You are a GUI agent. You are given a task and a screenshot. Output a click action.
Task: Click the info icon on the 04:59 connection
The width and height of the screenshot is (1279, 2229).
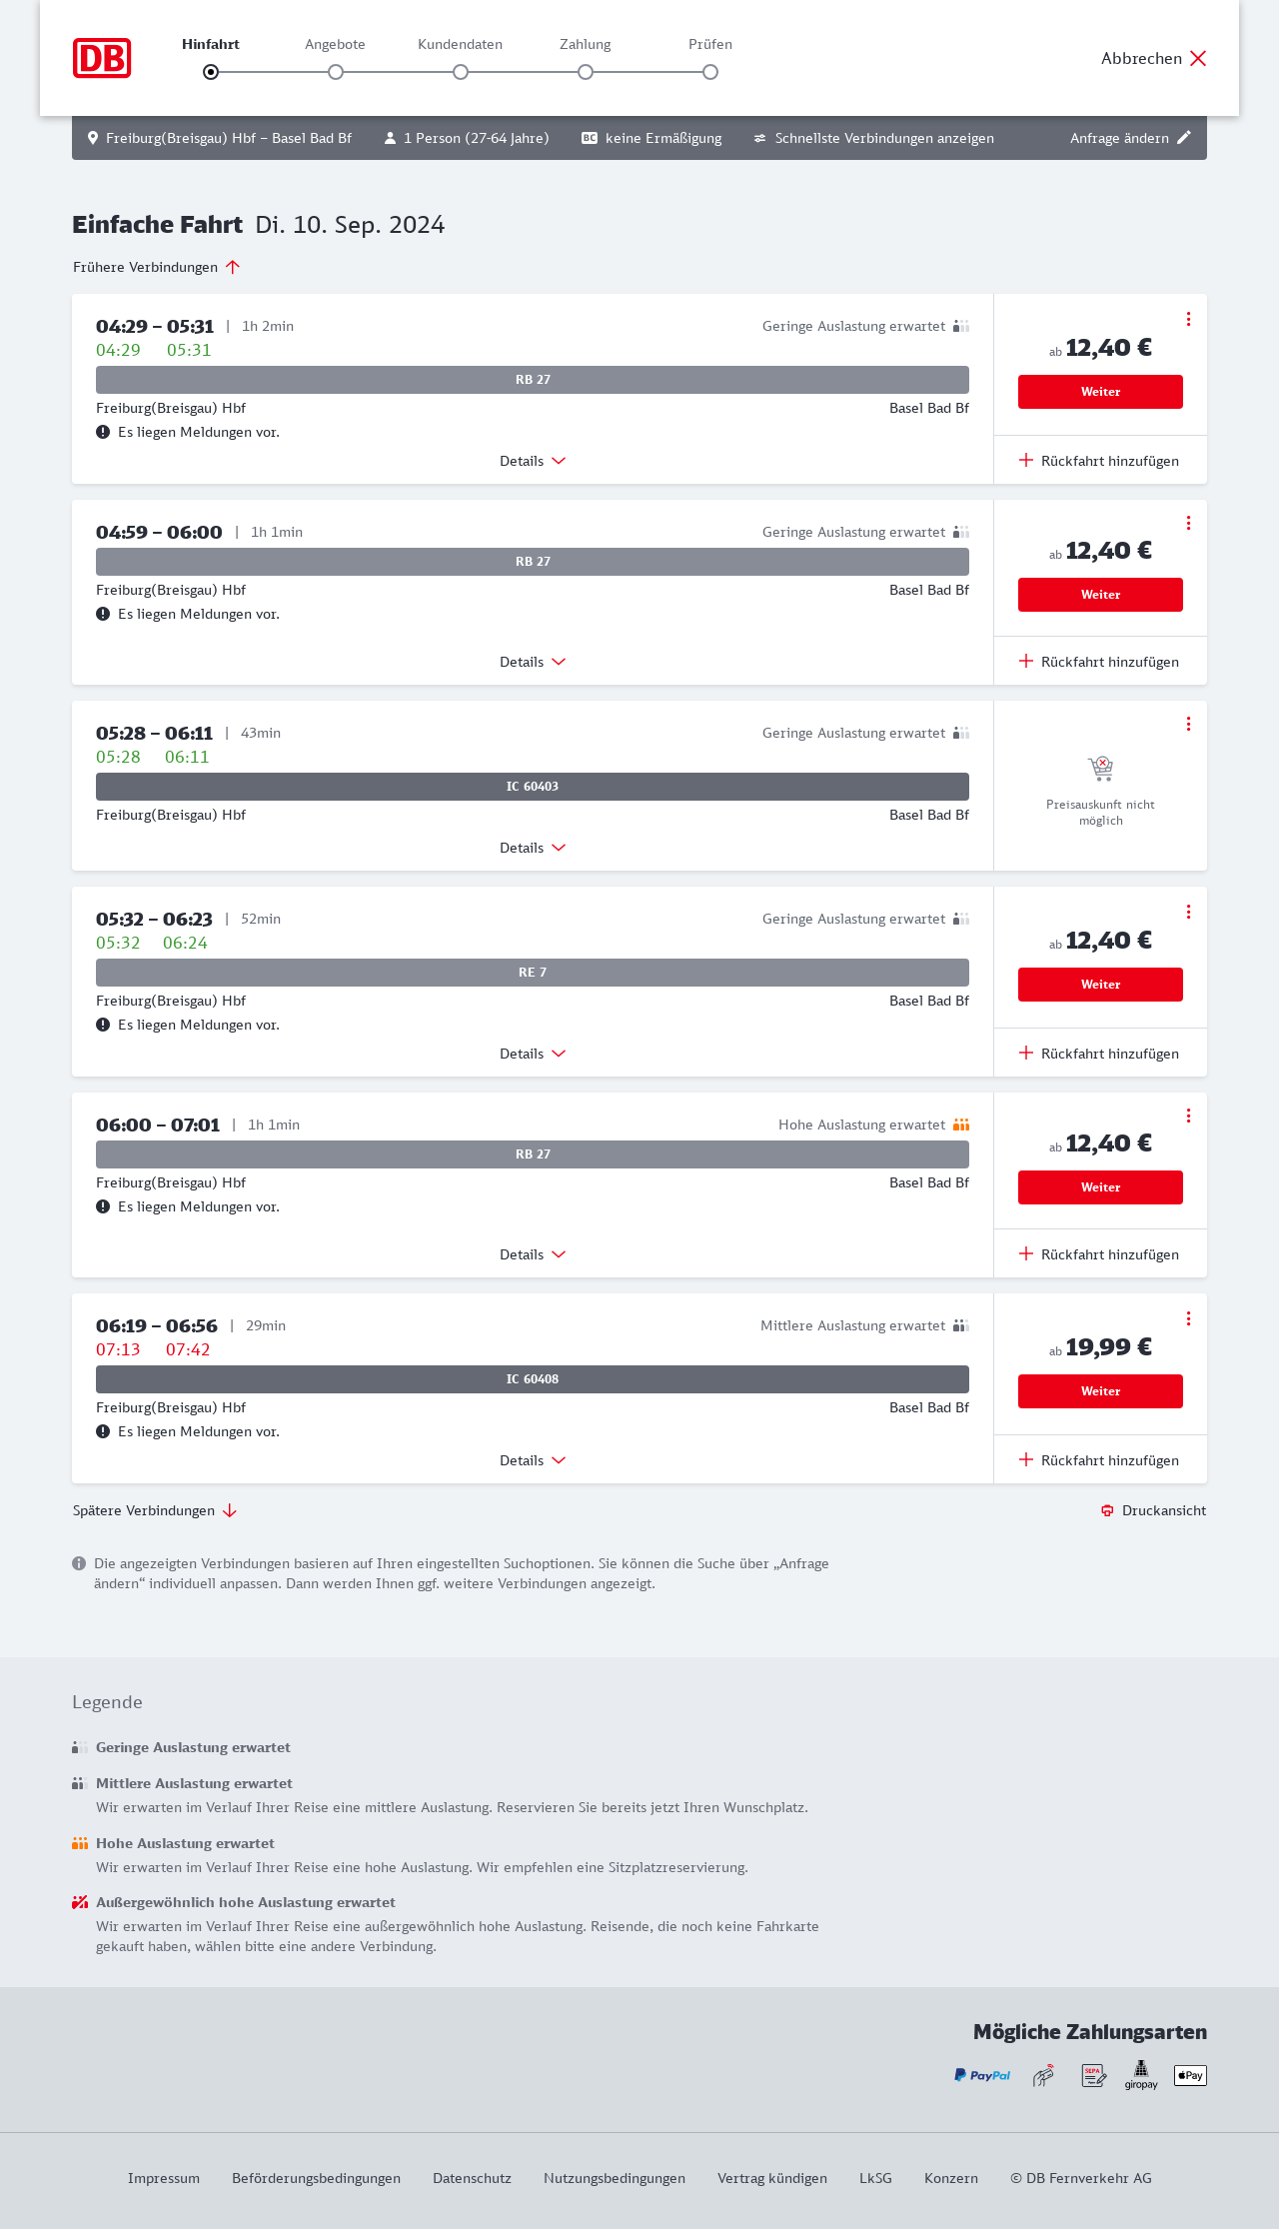point(103,614)
